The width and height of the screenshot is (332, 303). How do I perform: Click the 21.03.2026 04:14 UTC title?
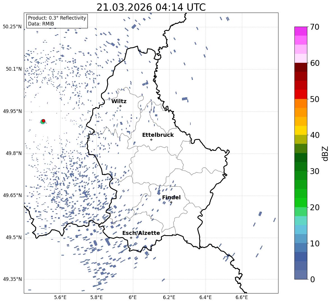[151, 7]
